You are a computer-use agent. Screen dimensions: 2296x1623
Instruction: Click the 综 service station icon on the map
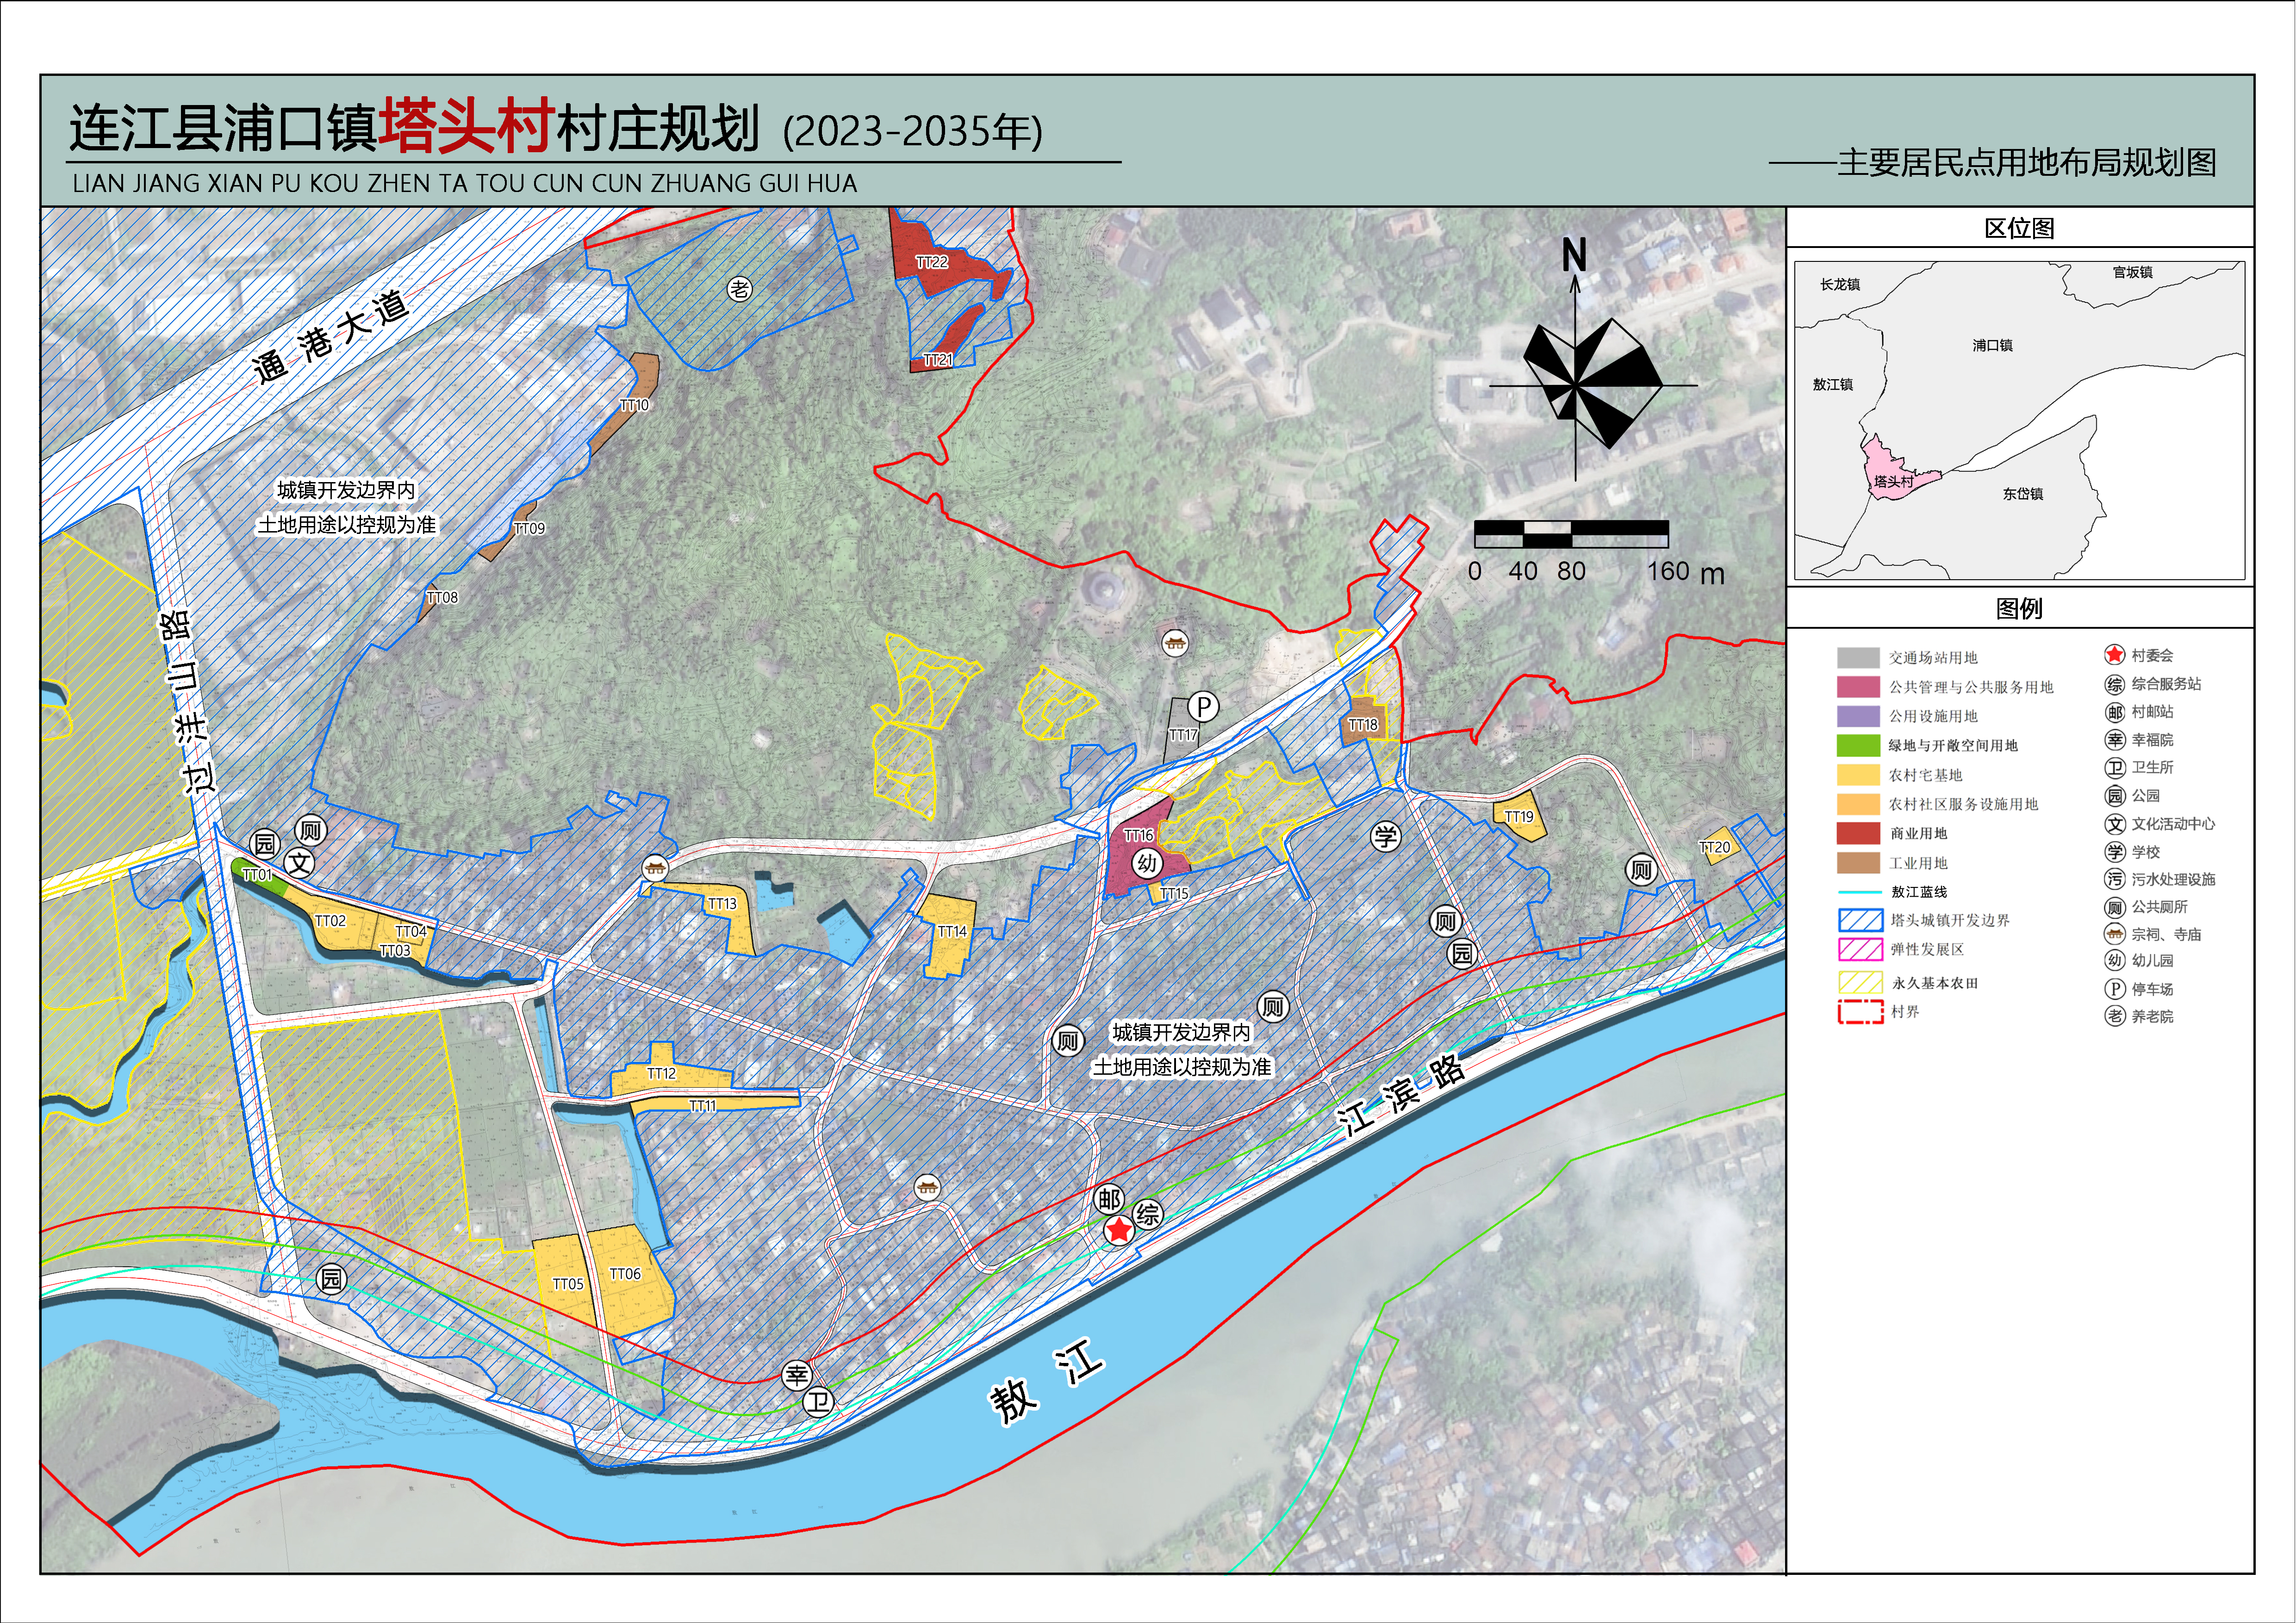[x=1148, y=1214]
